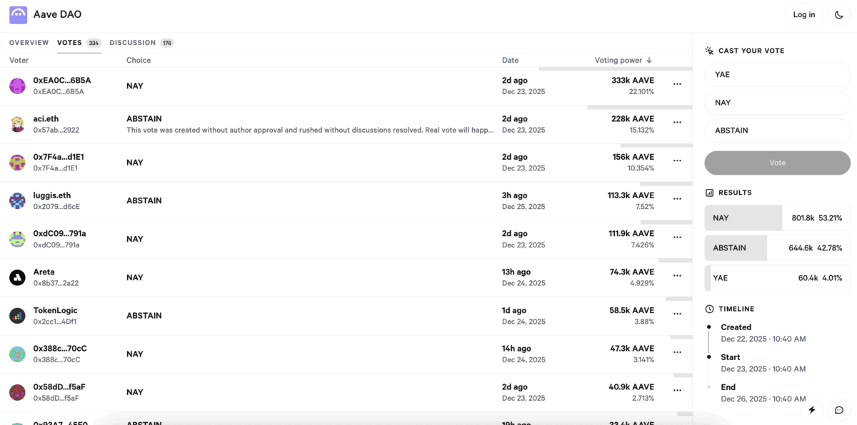The image size is (857, 425).
Task: Open the chat bubble icon
Action: [839, 410]
